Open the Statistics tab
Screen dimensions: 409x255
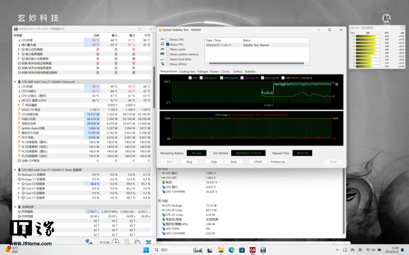250,71
